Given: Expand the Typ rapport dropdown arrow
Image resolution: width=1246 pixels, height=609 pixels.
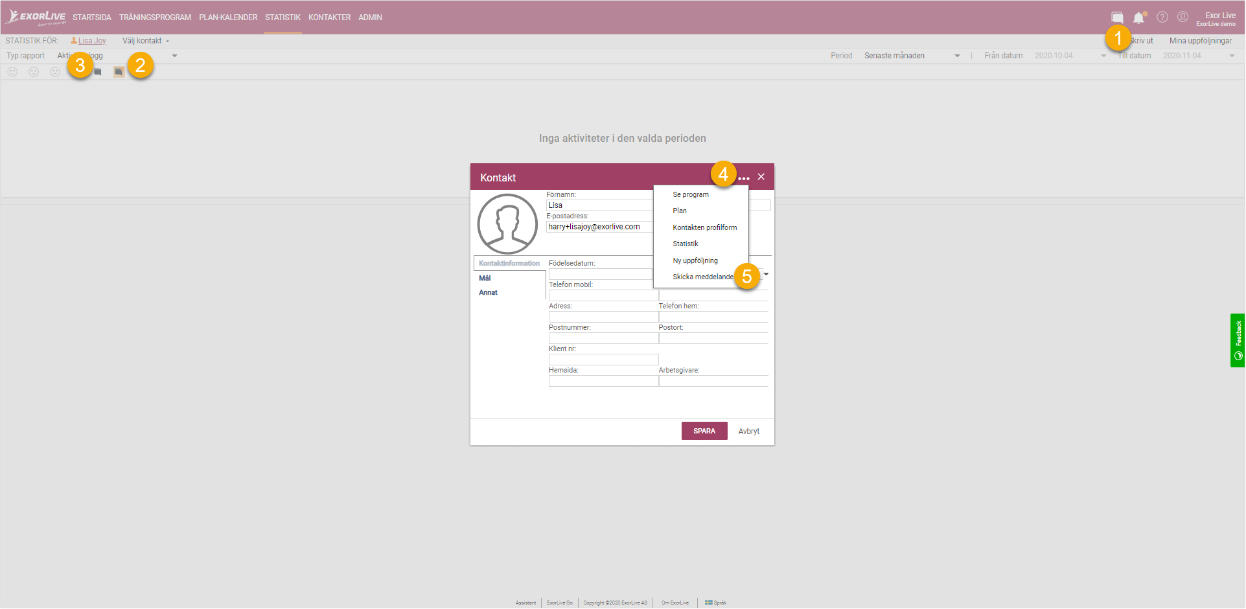Looking at the screenshot, I should 174,56.
